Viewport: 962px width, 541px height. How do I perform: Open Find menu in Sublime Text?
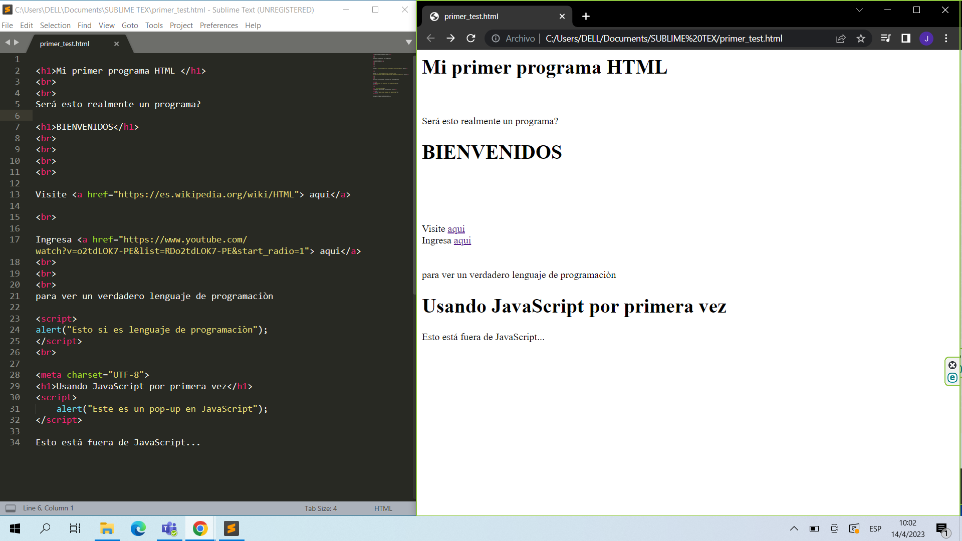pyautogui.click(x=85, y=26)
